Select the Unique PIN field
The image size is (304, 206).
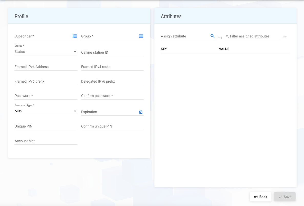click(x=46, y=126)
